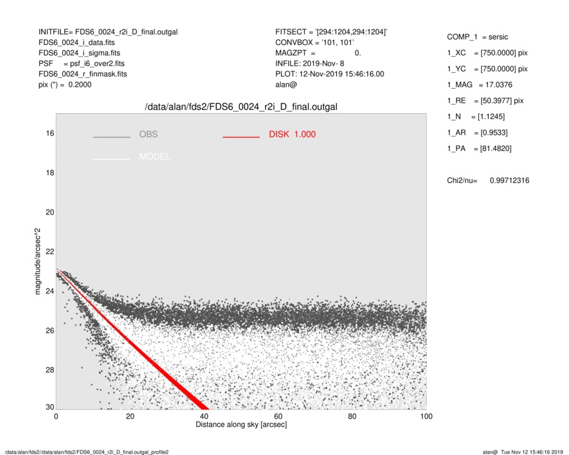Click the OBS legend label

(149, 134)
